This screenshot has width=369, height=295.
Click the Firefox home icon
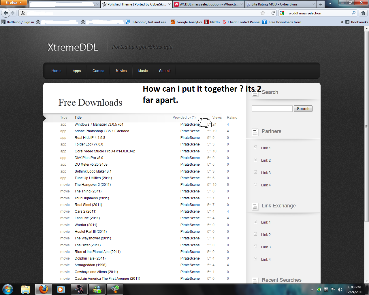point(363,13)
